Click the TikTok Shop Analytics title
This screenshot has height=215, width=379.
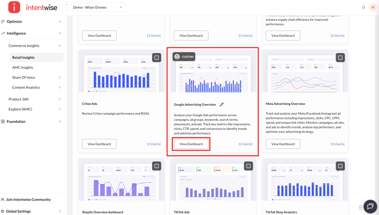[x=281, y=212]
